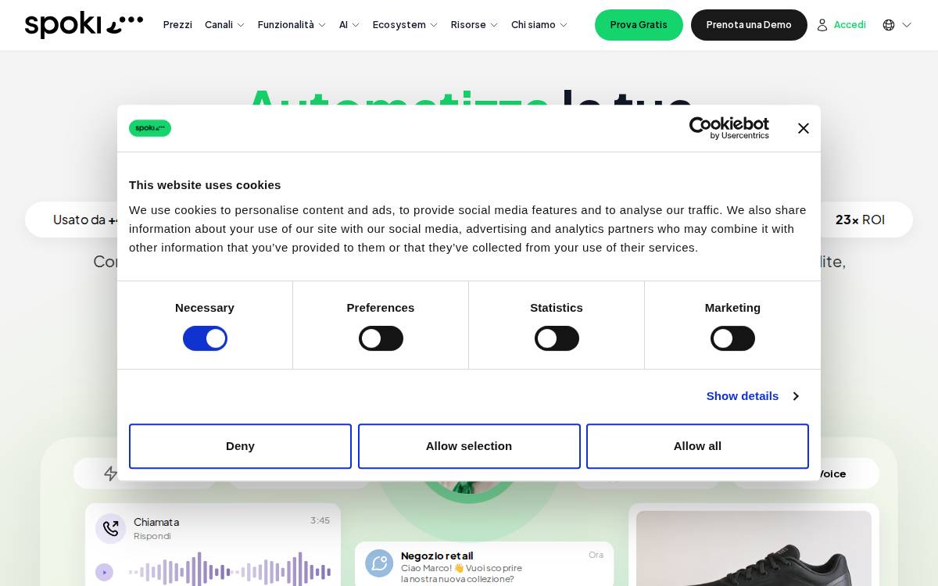
Task: Expand Show details in cookie banner
Action: (752, 396)
